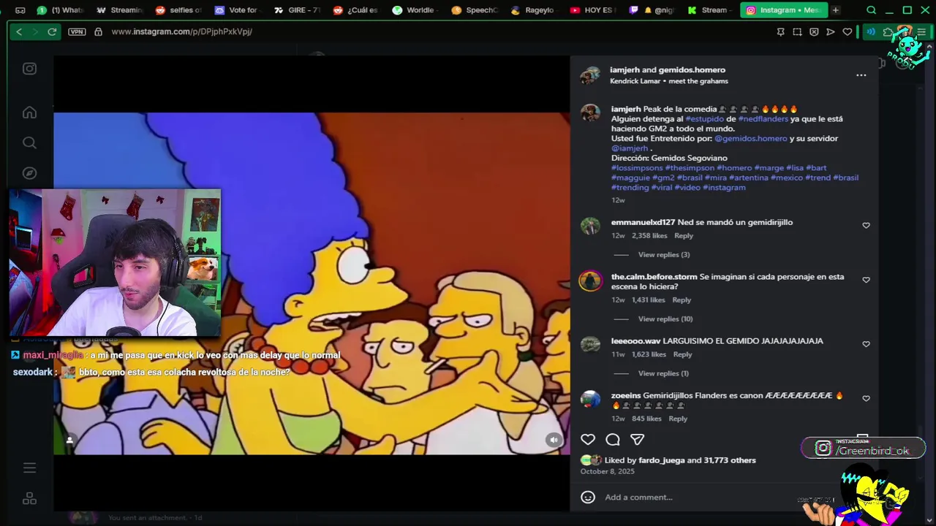Like emmanuelxd127's comment
Screen dimensions: 936x526
pos(866,226)
